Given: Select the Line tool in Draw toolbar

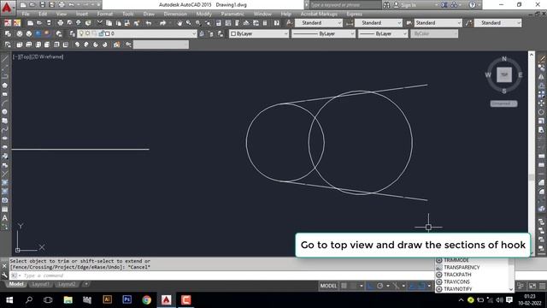Looking at the screenshot, I should coord(4,59).
